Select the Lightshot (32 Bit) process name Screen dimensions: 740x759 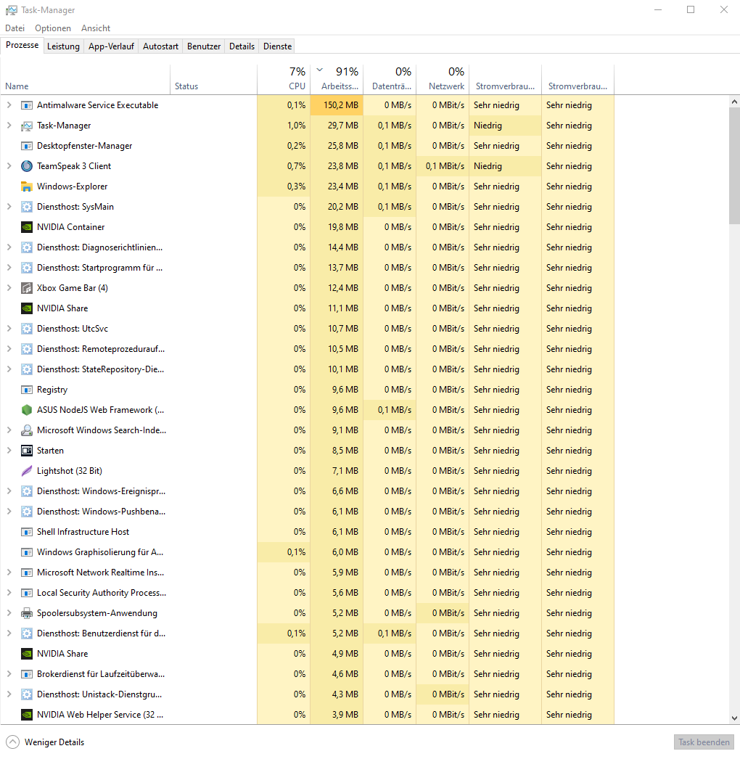69,471
